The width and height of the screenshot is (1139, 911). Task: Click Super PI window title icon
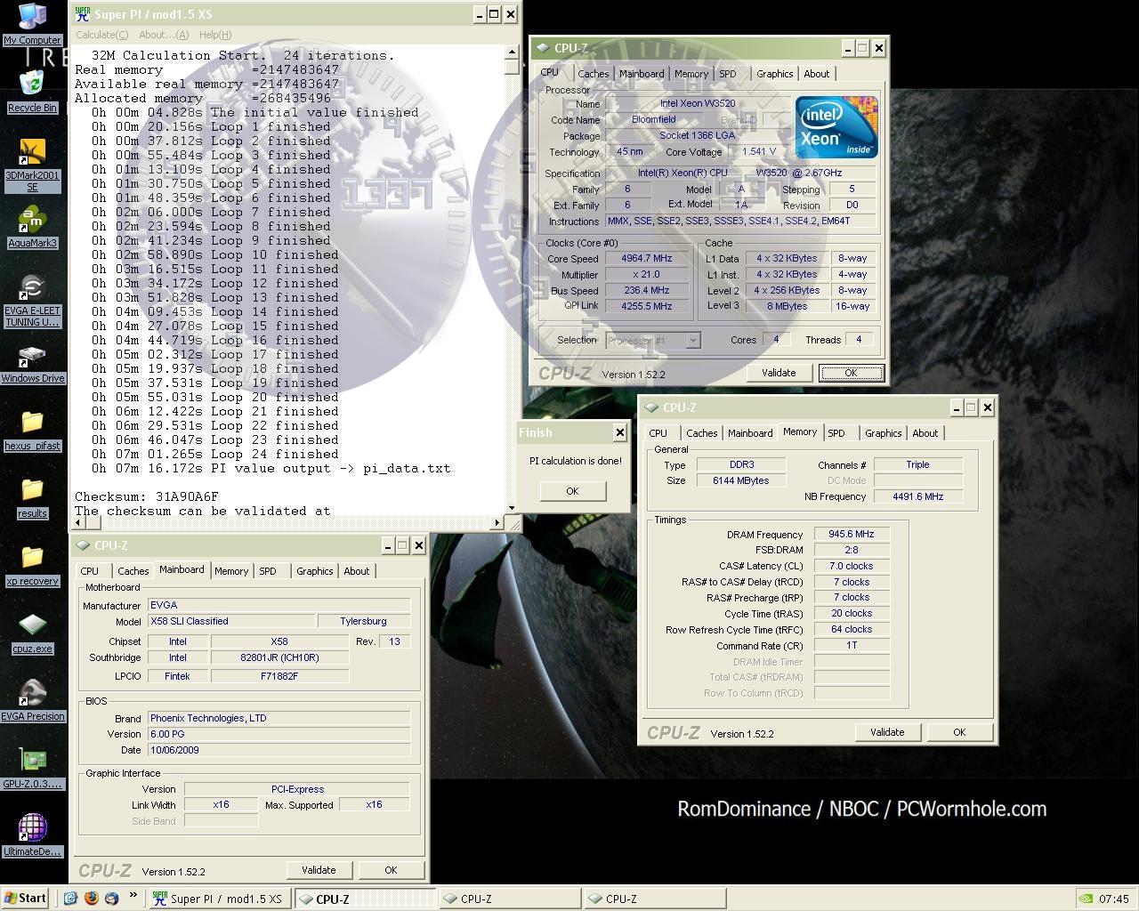pos(83,14)
